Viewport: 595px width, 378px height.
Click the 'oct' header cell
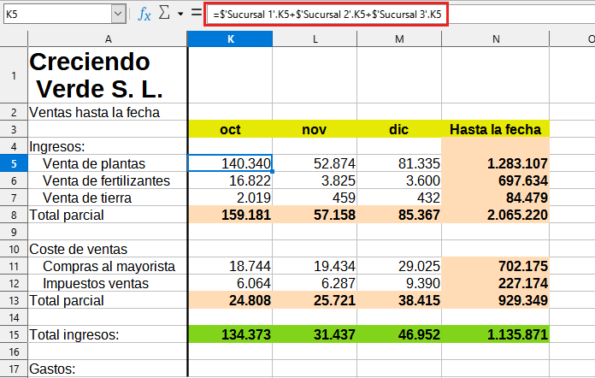(x=230, y=129)
